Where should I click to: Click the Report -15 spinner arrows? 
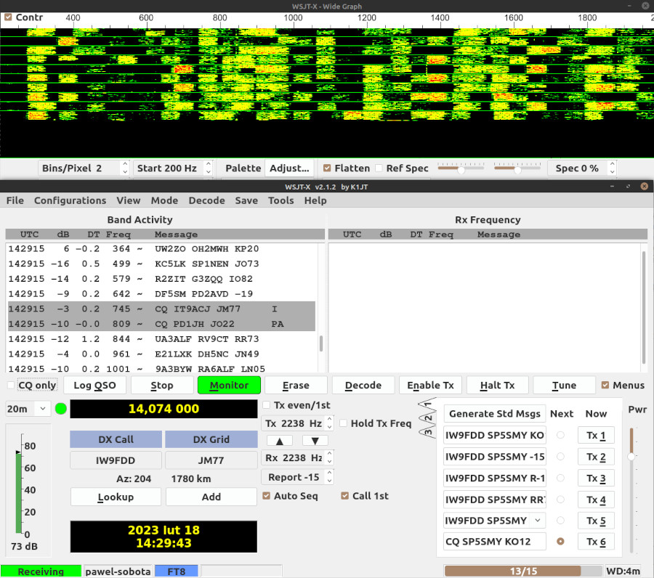[329, 477]
